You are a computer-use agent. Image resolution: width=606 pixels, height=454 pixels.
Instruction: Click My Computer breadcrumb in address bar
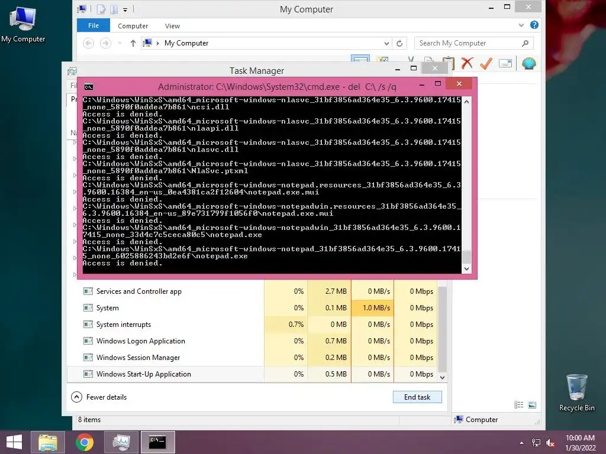(x=186, y=43)
